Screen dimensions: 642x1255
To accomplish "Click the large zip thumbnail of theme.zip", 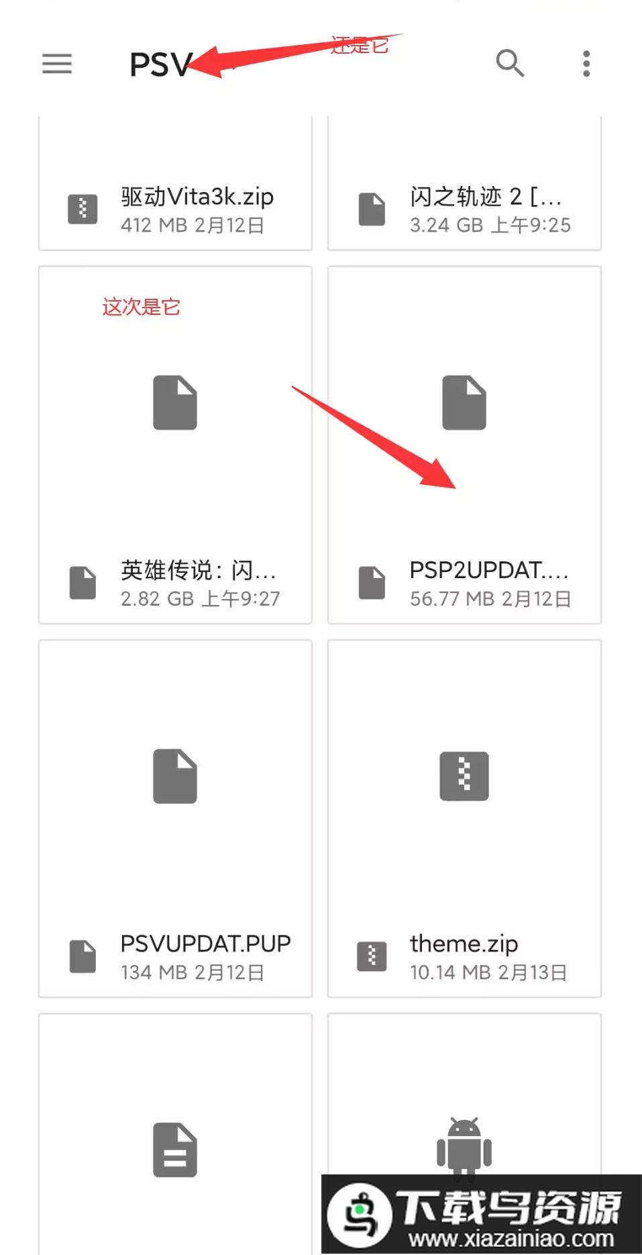I will 464,776.
